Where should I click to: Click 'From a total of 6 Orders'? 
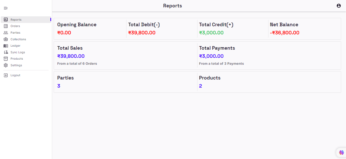point(77,63)
